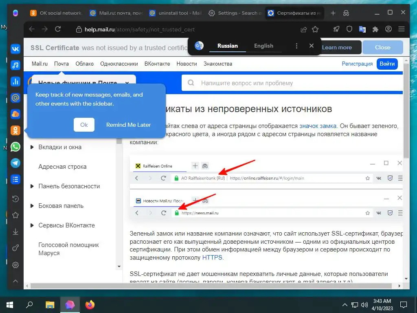Open Знакомства in the portal menu
Image resolution: width=417 pixels, height=313 pixels.
pyautogui.click(x=218, y=64)
